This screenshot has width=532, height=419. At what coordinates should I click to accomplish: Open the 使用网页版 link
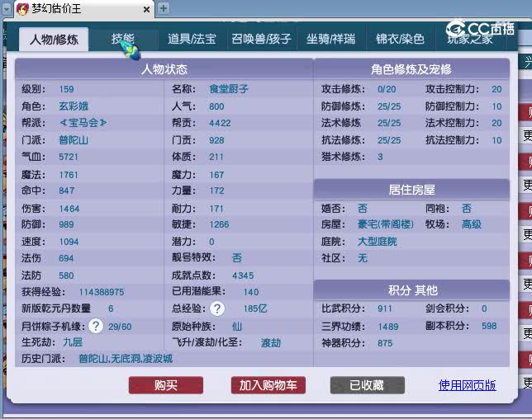(x=468, y=385)
